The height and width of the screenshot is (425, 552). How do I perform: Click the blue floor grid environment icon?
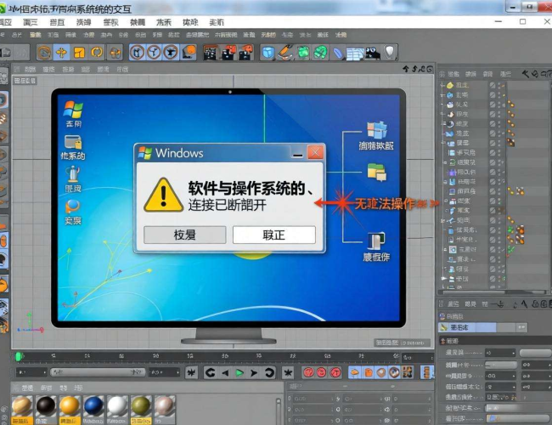point(355,54)
